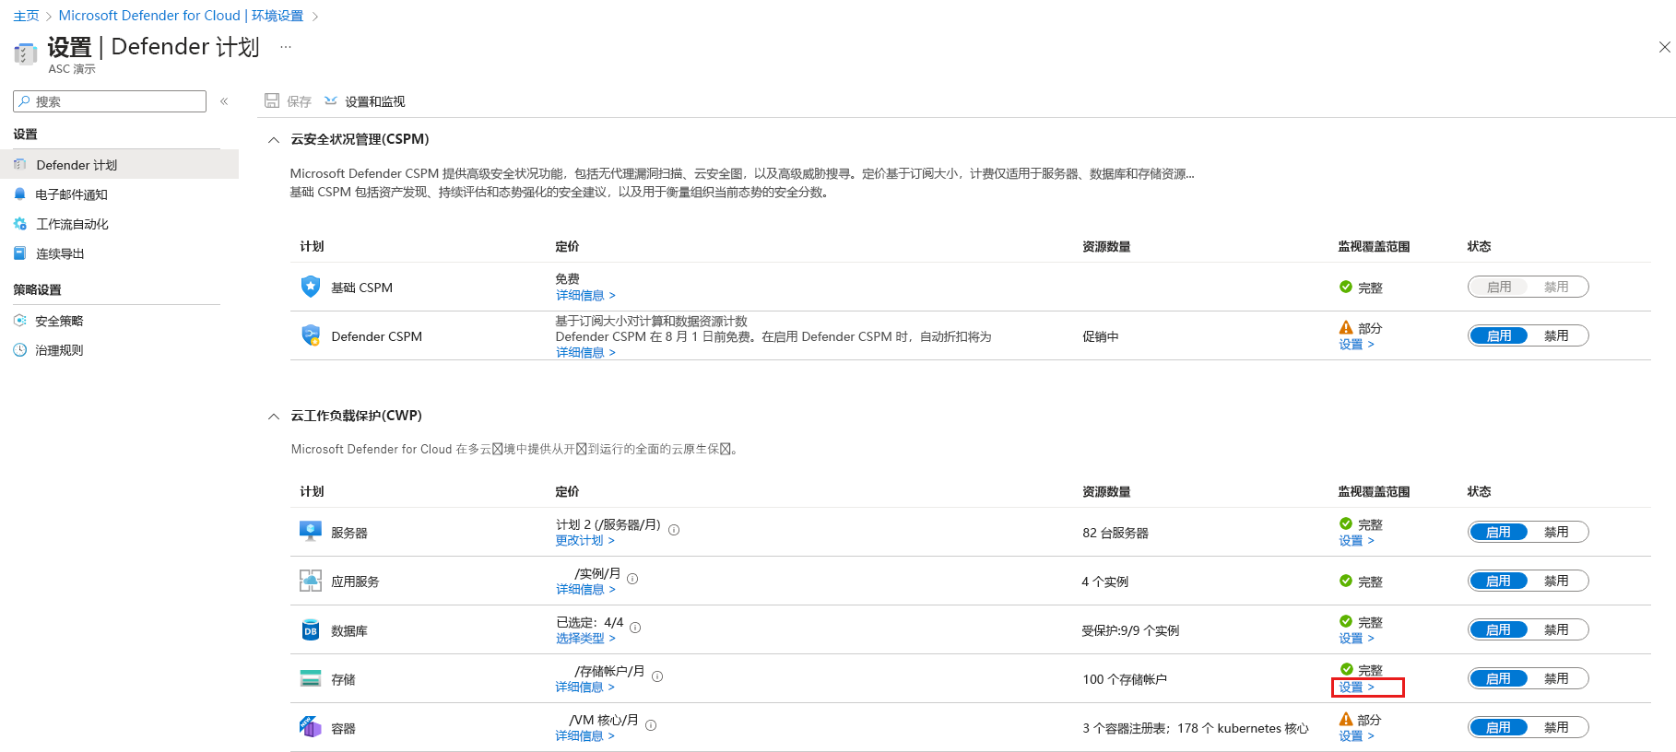Click the 应用服务 plan icon
1676x752 pixels.
(311, 581)
